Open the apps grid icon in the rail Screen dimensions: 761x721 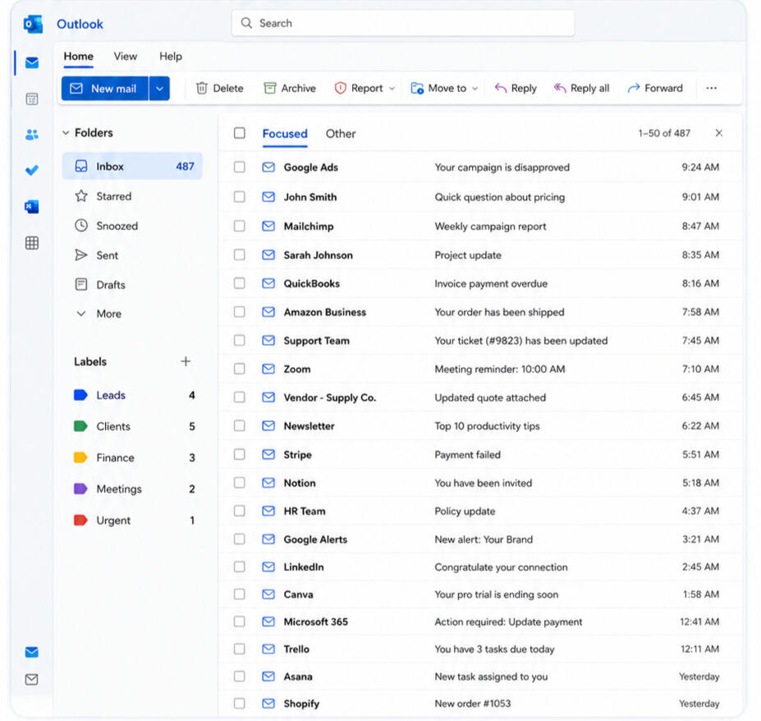click(x=32, y=243)
